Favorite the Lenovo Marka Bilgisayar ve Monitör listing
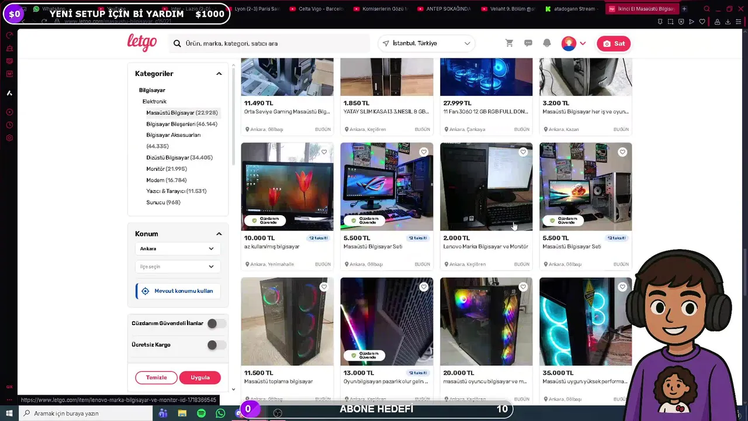 [x=523, y=152]
